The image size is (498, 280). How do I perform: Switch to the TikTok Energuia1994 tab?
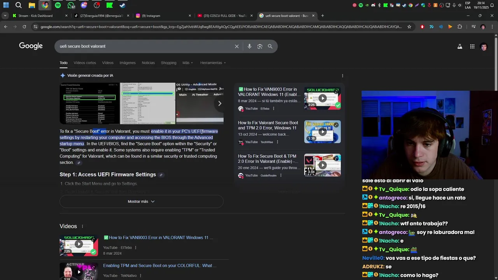(x=101, y=16)
